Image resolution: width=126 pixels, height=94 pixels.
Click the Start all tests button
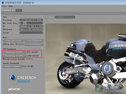click(x=13, y=41)
